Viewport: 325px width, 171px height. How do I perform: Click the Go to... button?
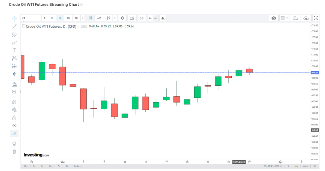(77, 166)
